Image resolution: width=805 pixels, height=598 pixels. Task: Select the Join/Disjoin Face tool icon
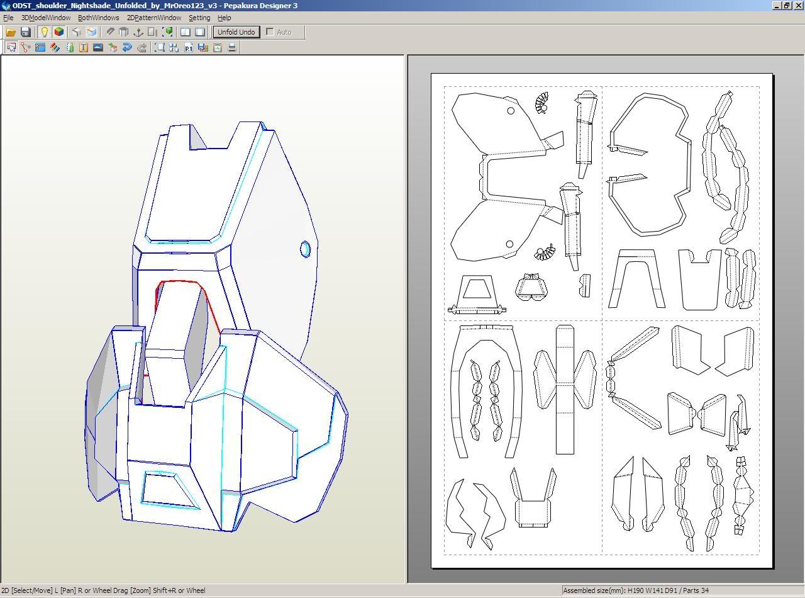tap(26, 47)
